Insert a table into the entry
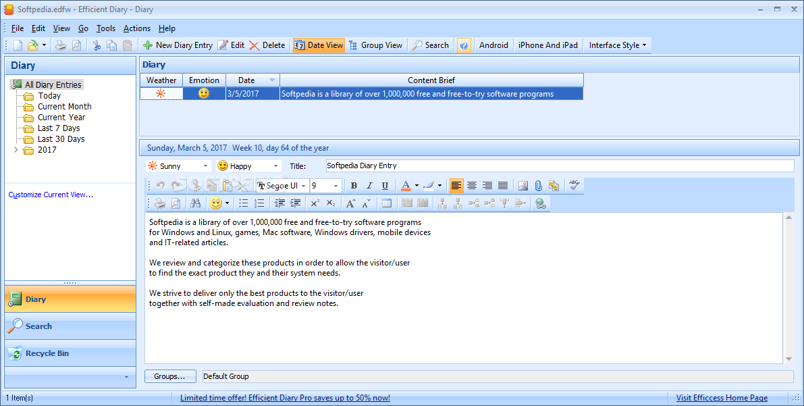Viewport: 804px width, 406px height. [x=387, y=203]
